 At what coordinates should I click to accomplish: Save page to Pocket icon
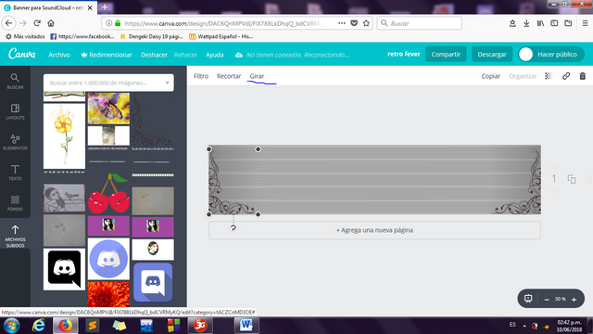[x=354, y=23]
